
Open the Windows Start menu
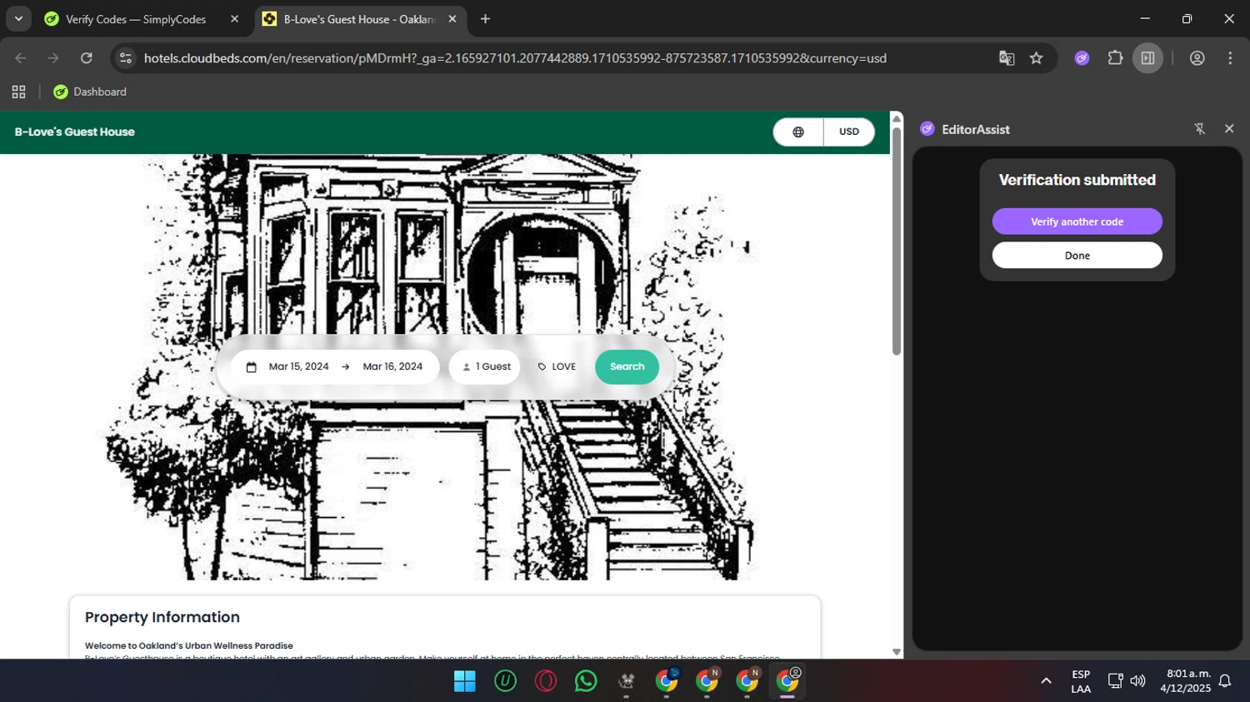pos(465,681)
